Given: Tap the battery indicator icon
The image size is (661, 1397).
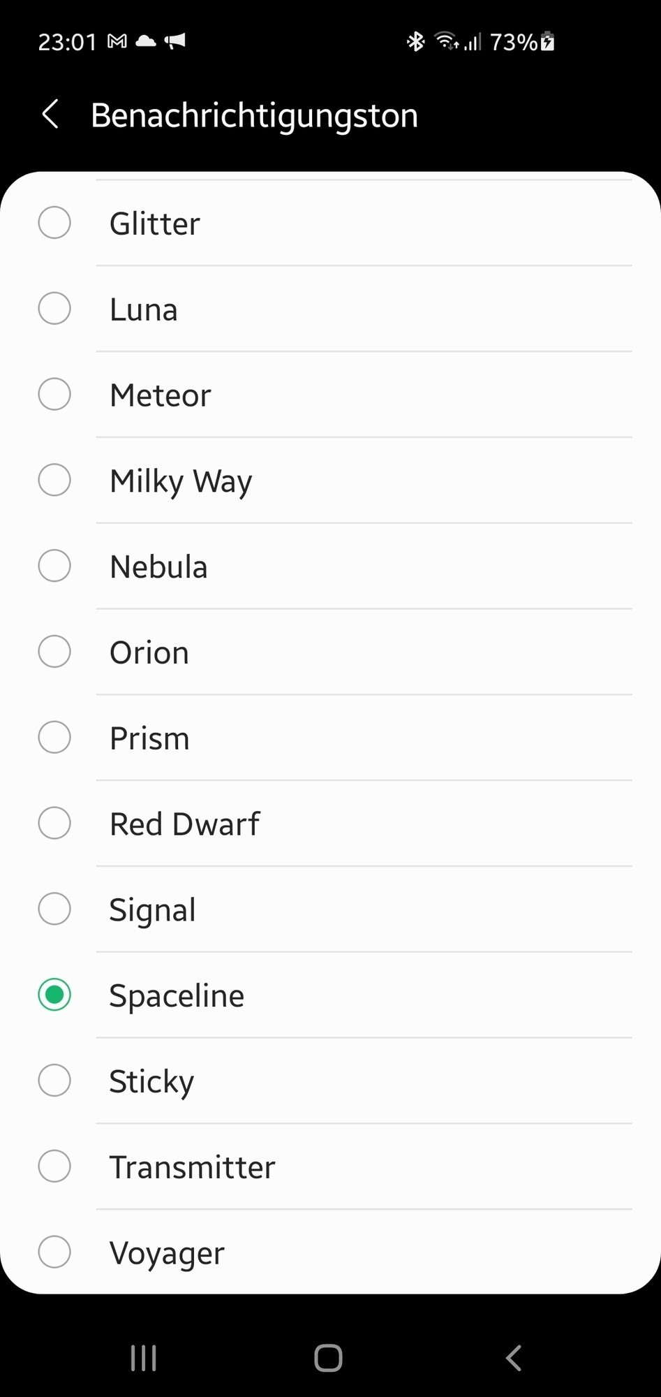Looking at the screenshot, I should [x=548, y=42].
